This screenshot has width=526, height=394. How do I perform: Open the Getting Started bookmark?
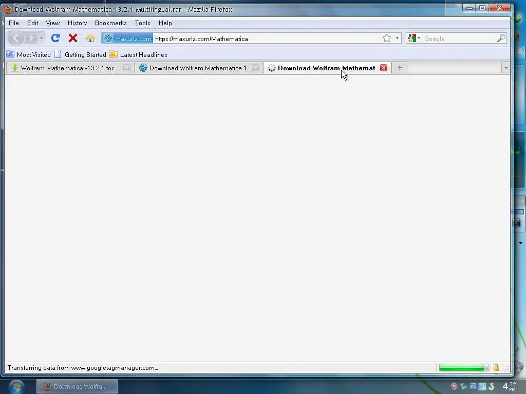coord(81,54)
